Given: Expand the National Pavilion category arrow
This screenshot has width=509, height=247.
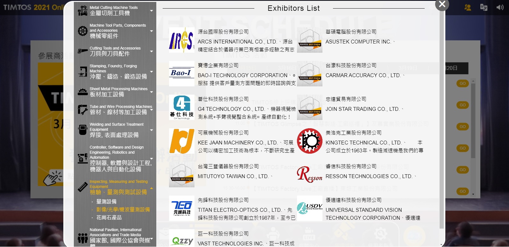Looking at the screenshot, I should click(152, 238).
